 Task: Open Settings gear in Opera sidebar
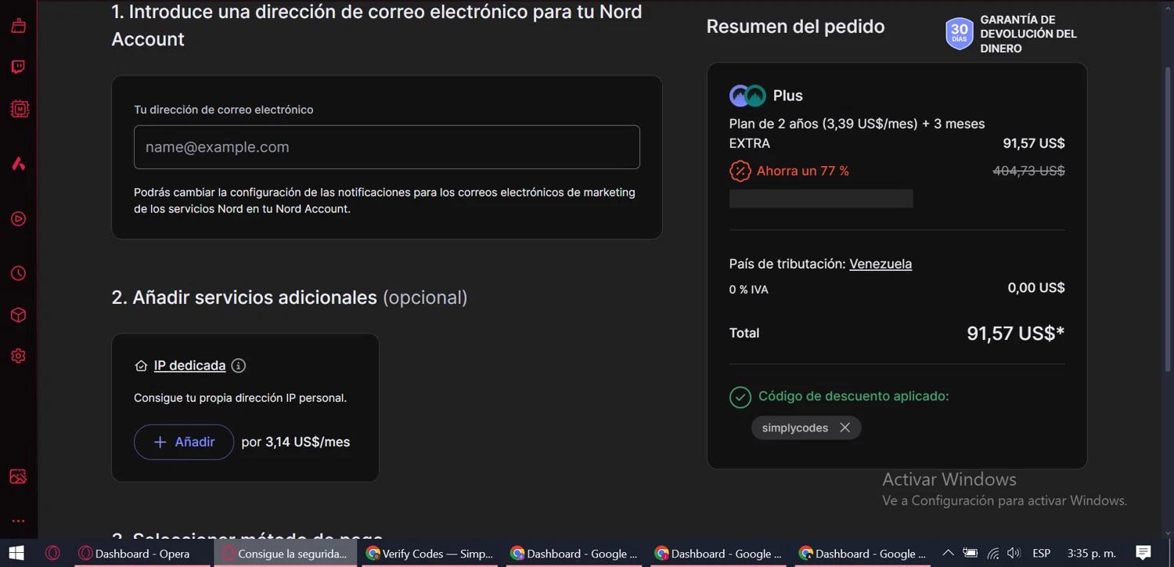pyautogui.click(x=18, y=356)
